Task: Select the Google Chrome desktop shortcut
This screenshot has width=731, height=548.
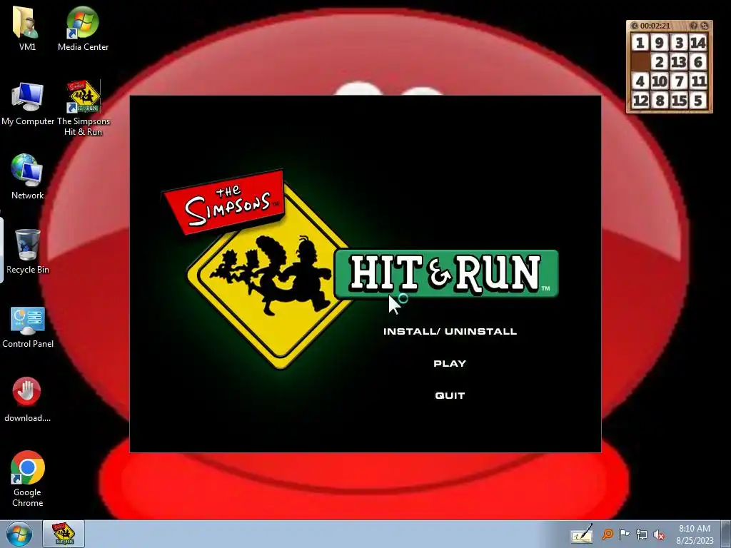Action: tap(28, 479)
